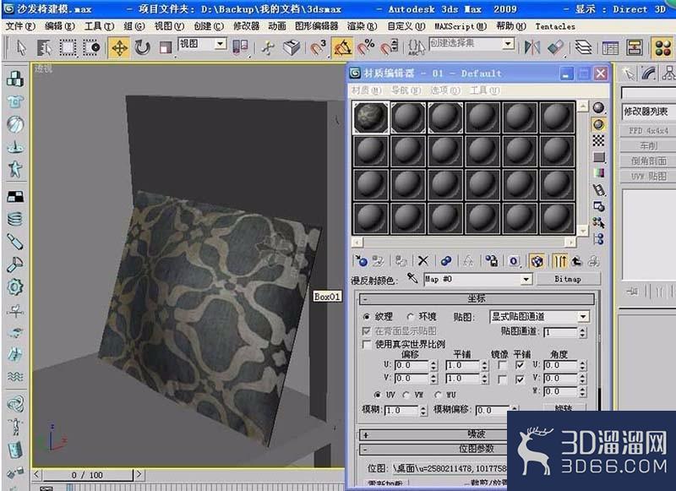Click Rectangular Selection Region icon
This screenshot has width=676, height=491.
click(x=68, y=47)
